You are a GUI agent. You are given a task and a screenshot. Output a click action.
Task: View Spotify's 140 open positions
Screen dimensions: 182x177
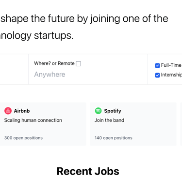coord(114,138)
